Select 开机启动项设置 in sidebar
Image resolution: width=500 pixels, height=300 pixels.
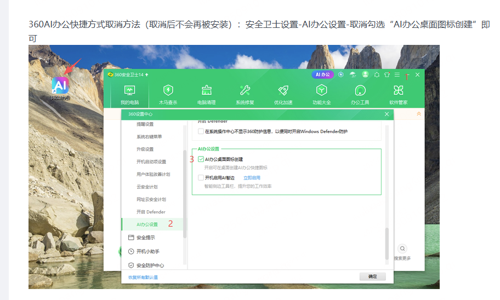(x=151, y=162)
